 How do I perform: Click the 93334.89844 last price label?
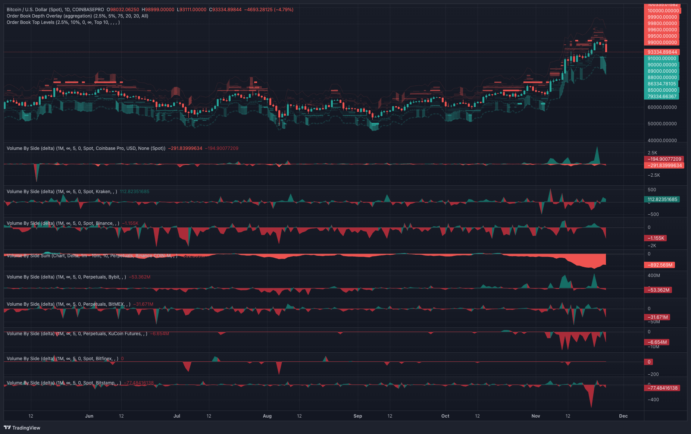662,52
